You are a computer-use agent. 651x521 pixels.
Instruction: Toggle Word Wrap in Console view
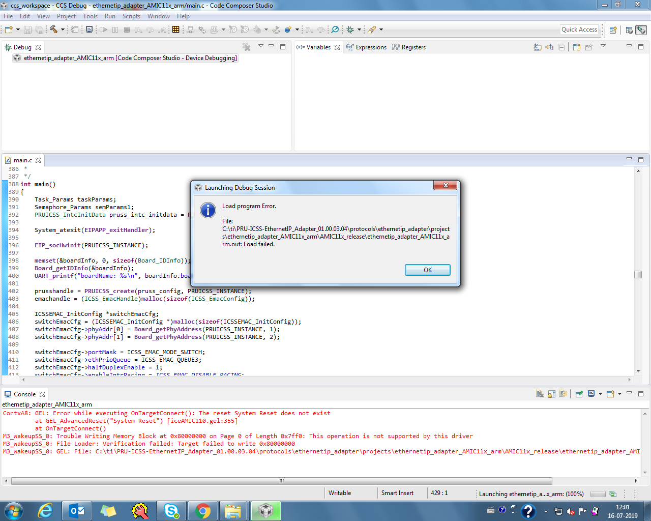563,394
